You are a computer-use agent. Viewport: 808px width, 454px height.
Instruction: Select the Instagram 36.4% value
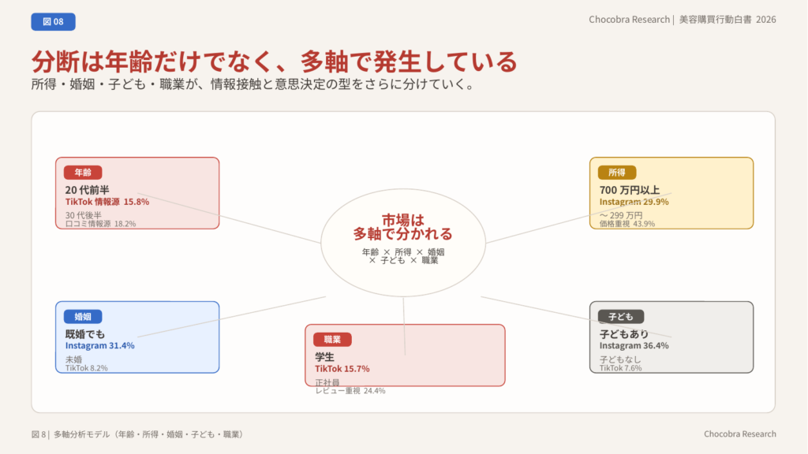coord(634,345)
